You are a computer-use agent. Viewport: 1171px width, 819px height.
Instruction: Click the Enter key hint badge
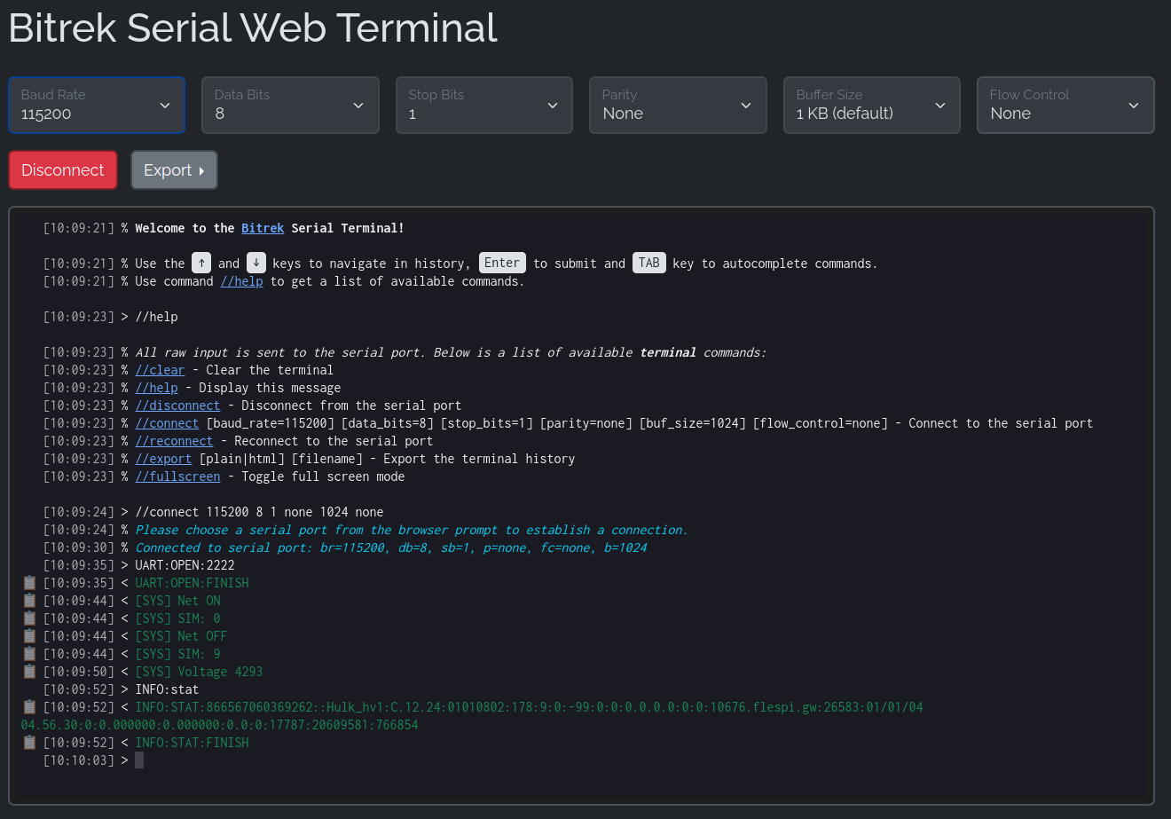[x=502, y=263]
